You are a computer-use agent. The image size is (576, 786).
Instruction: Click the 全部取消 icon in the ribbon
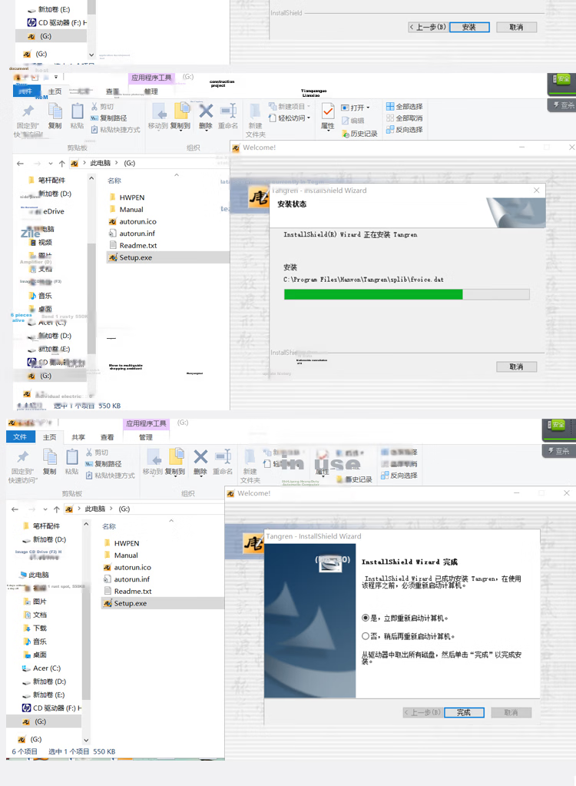click(390, 118)
